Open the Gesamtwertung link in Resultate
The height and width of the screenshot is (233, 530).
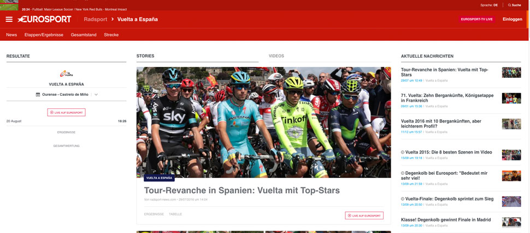point(66,146)
